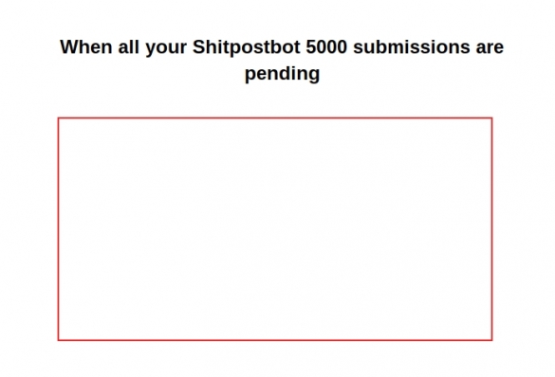This screenshot has height=377, width=555.
Task: Click the word "When" in the heading
Action: pos(86,47)
